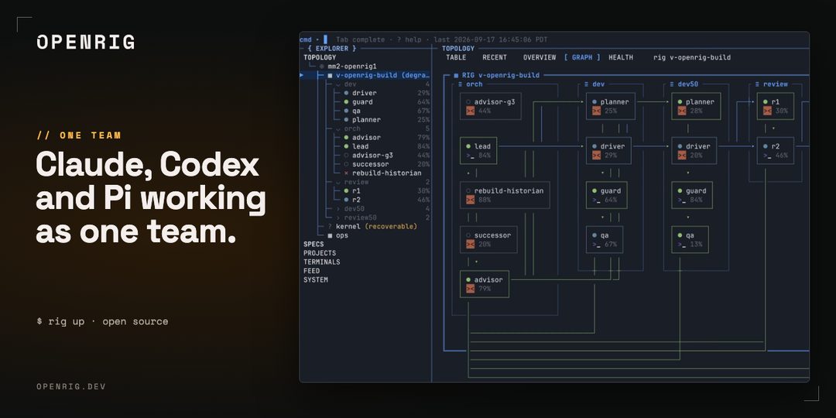836x418 pixels.
Task: Open the OPENRIG.DEV link
Action: point(71,386)
